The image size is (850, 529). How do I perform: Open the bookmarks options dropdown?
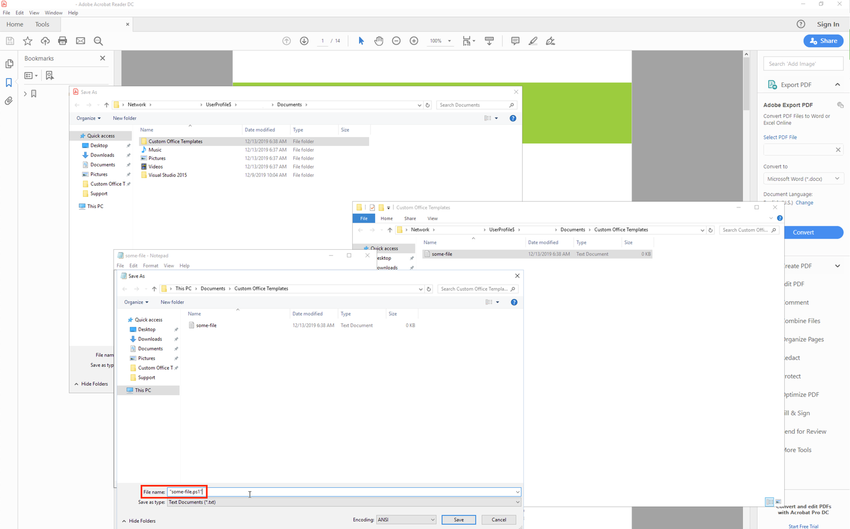coord(31,75)
